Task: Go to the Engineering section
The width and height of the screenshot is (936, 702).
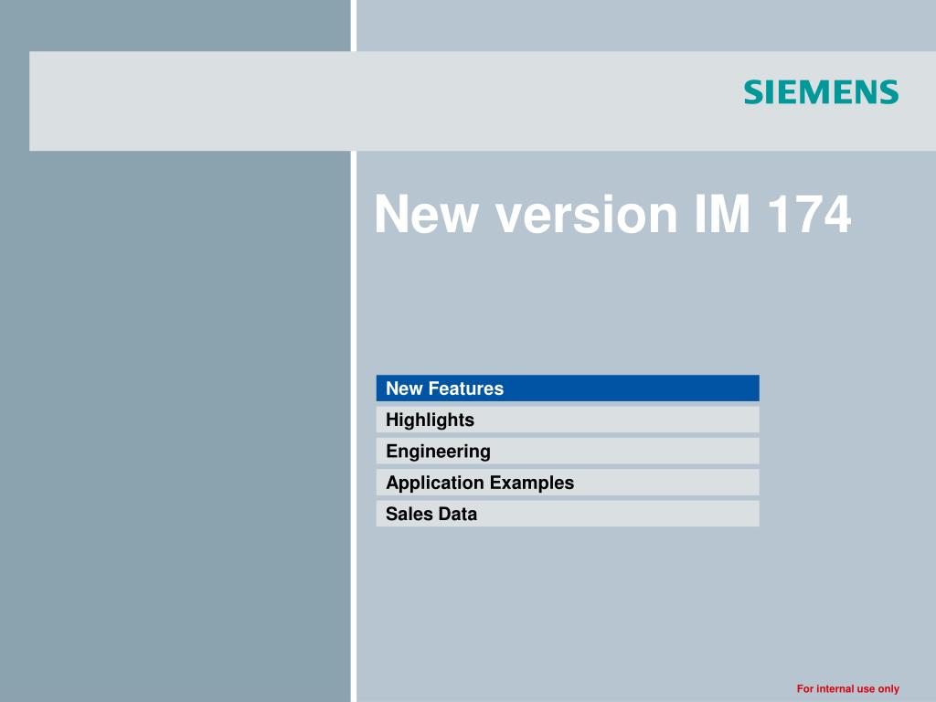Action: (568, 452)
